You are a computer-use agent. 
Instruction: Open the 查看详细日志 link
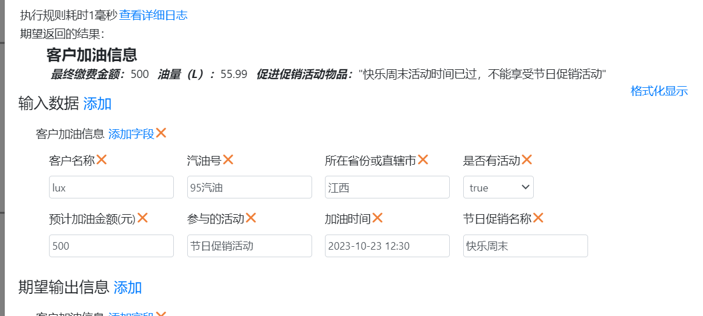click(x=153, y=15)
